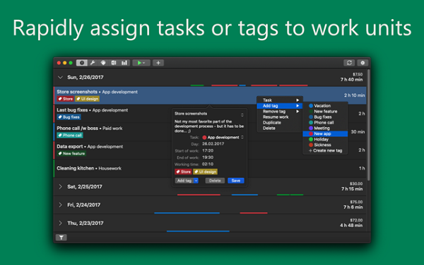424x265 pixels.
Task: Expand the Fri, 2/24/2017 day group
Action: (x=60, y=205)
